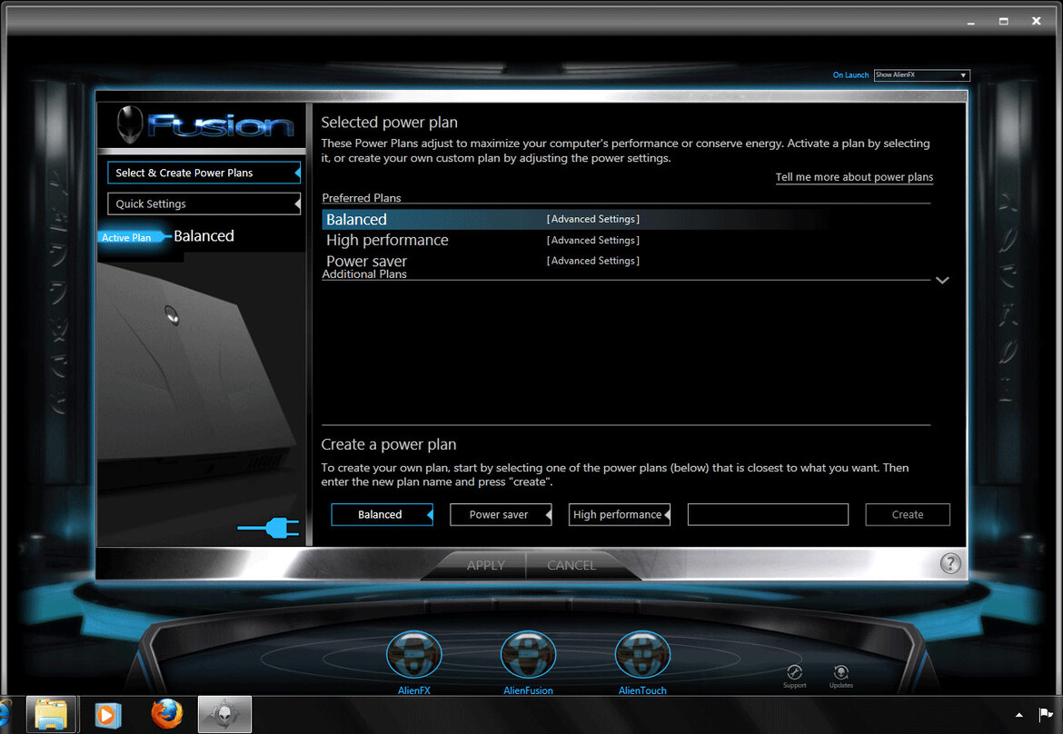Click the Support icon
This screenshot has width=1063, height=734.
coord(795,672)
